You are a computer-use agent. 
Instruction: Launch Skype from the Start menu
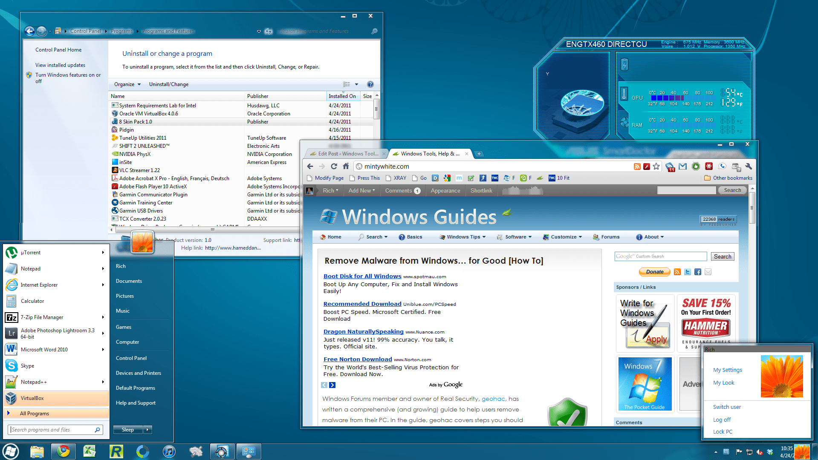coord(55,366)
